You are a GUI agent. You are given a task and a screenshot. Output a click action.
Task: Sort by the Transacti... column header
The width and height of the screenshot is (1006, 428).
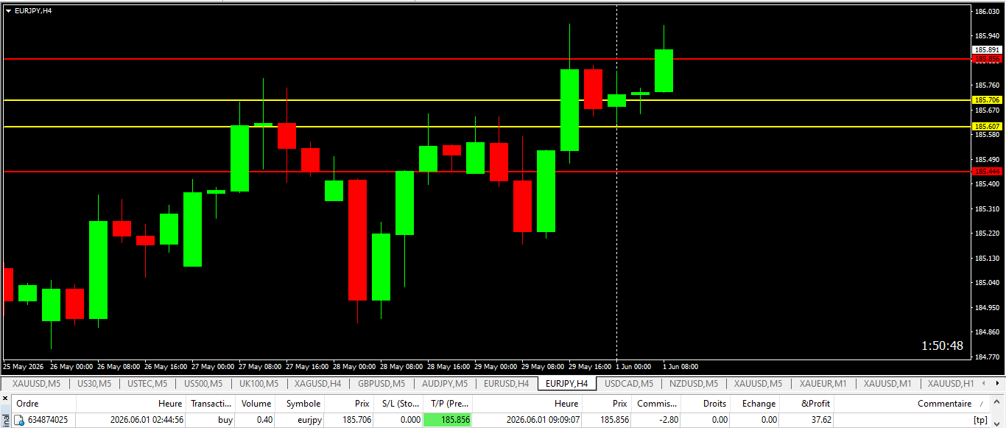(x=211, y=404)
